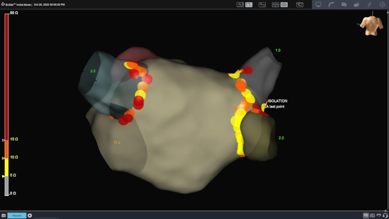Click the red lesion model icon

click(356, 4)
